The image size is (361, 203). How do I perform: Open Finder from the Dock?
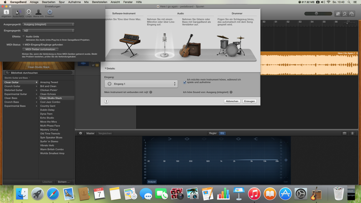pyautogui.click(x=22, y=194)
